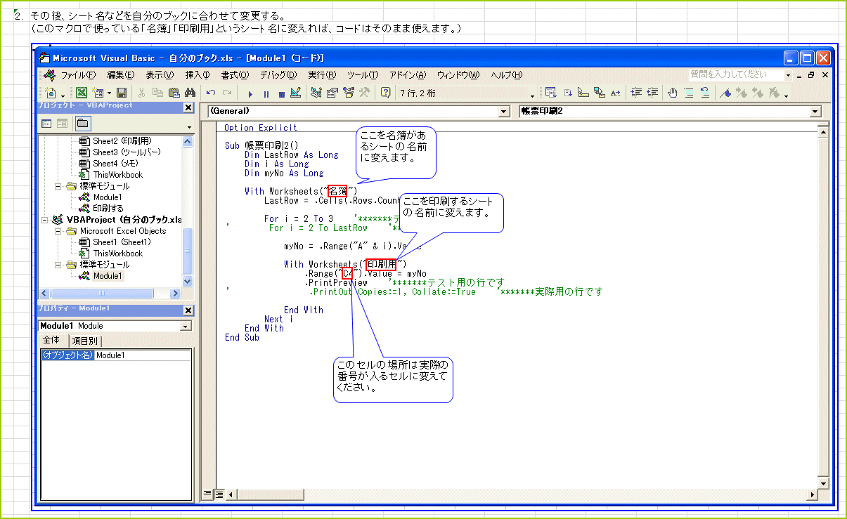The width and height of the screenshot is (847, 519).
Task: Open Find using the binoculars icon
Action: click(190, 93)
